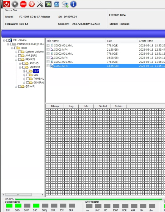Expand the System Volume folder node
This screenshot has width=165, height=212.
(x=16, y=52)
